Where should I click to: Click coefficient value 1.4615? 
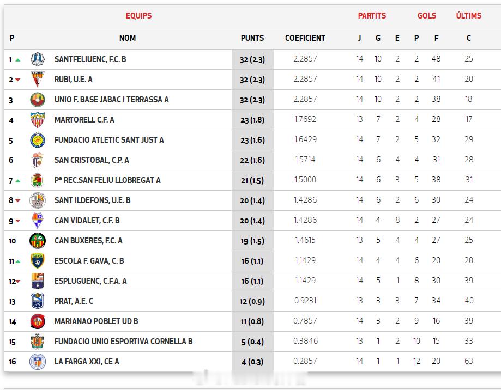tap(305, 240)
